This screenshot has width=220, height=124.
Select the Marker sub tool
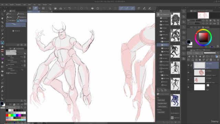point(11,17)
